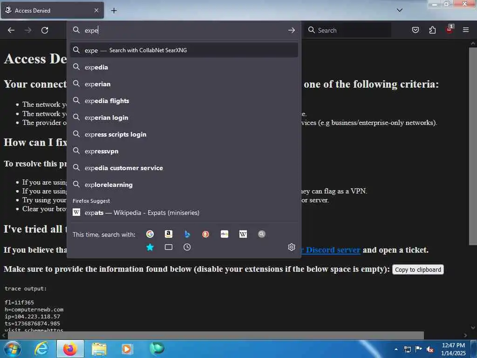Search this time with Amazon icon
Viewport: 477px width, 358px height.
[x=168, y=234]
